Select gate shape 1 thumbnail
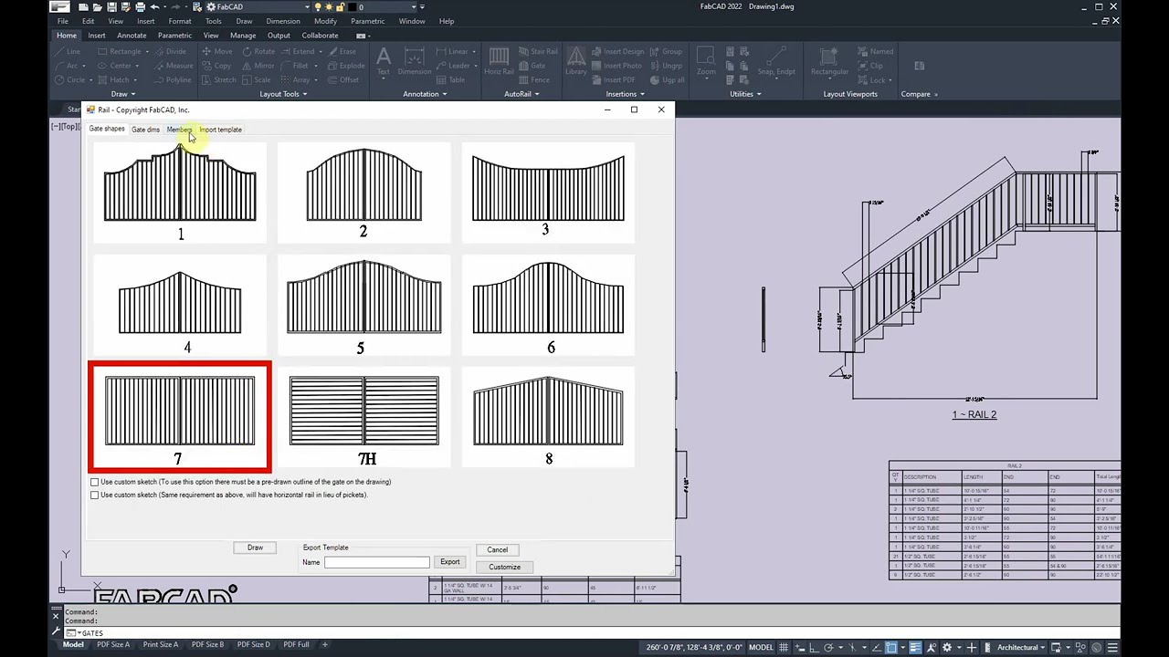The height and width of the screenshot is (657, 1169). click(180, 193)
